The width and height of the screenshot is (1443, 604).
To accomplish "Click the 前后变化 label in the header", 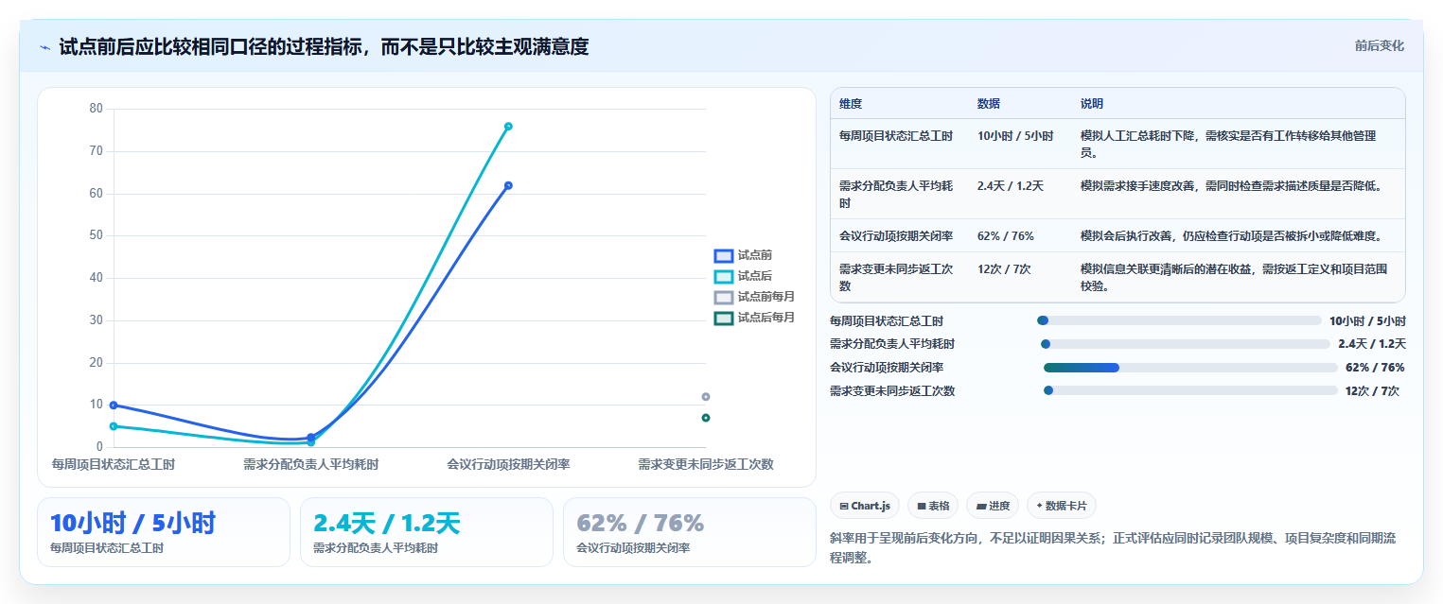I will pos(1379,45).
